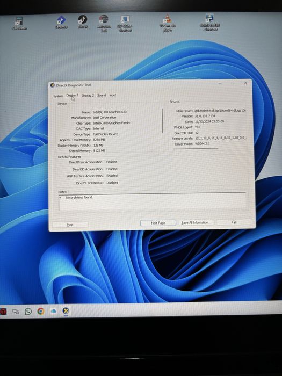The width and height of the screenshot is (282, 376).
Task: Click the red app icon in the taskbar
Action: 3,312
